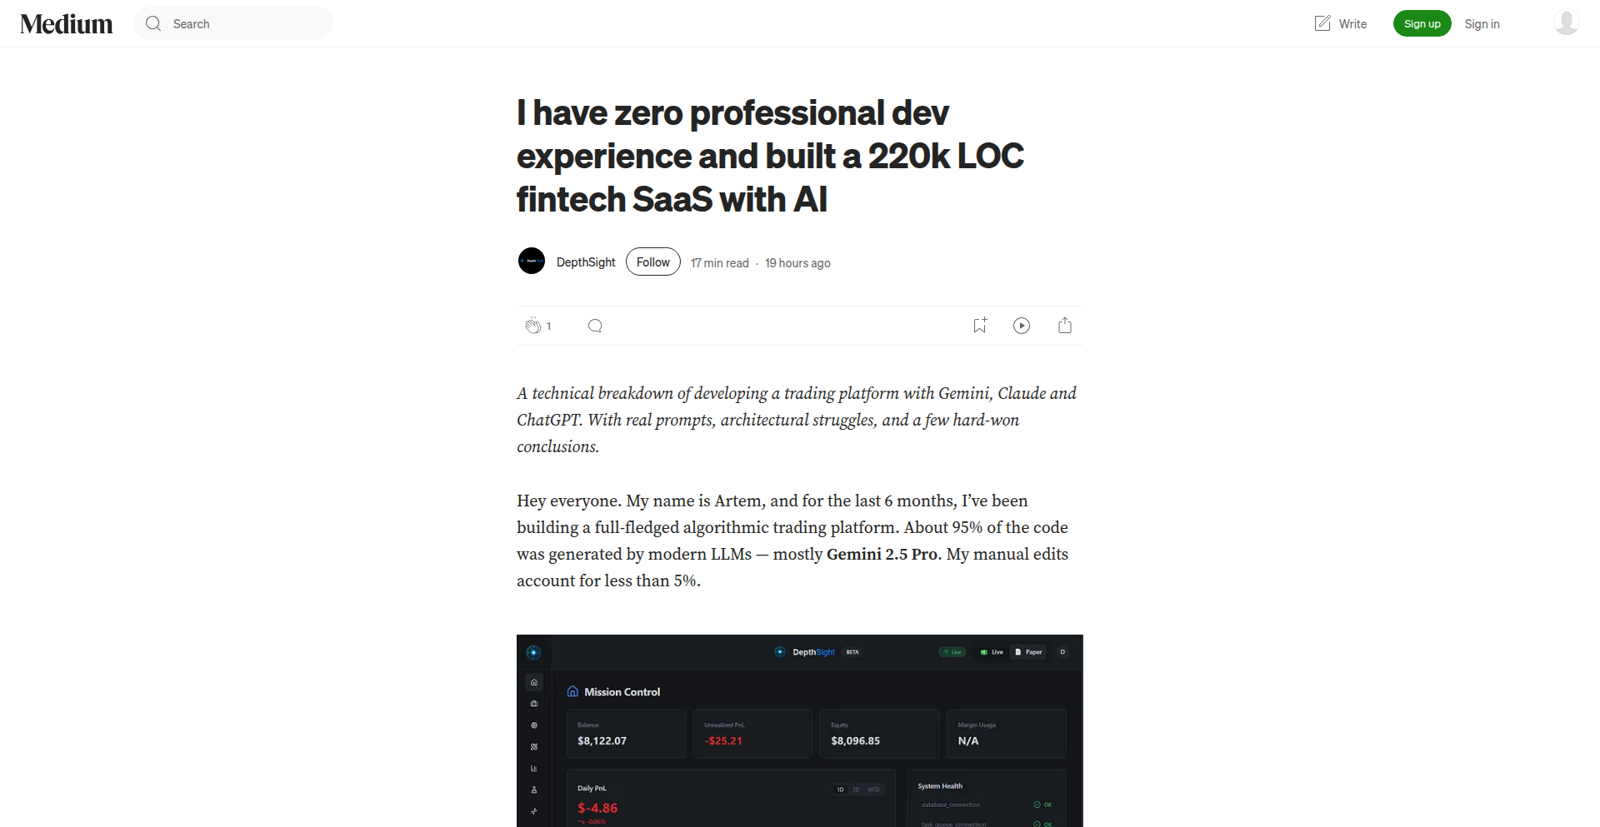Image resolution: width=1600 pixels, height=827 pixels.
Task: Click the Sign in link
Action: 1482,24
